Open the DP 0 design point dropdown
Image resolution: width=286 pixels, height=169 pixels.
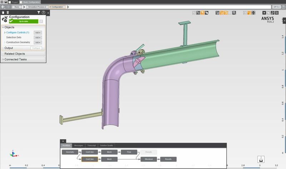point(276,7)
